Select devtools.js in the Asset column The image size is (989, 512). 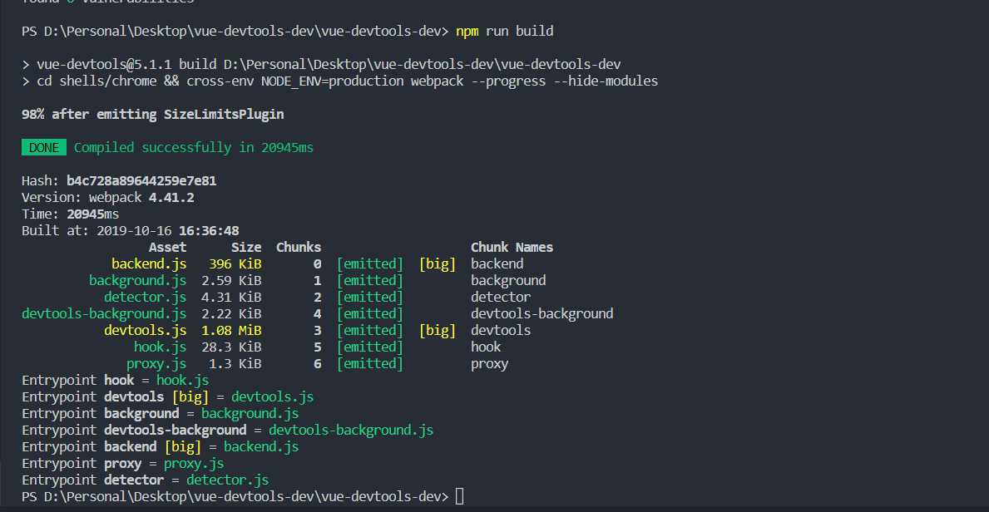[x=145, y=331]
